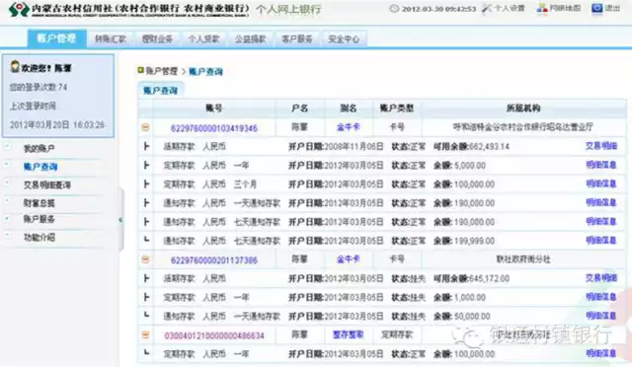Open the 安全中心 tab
Viewport: 632px width, 367px height.
344,39
